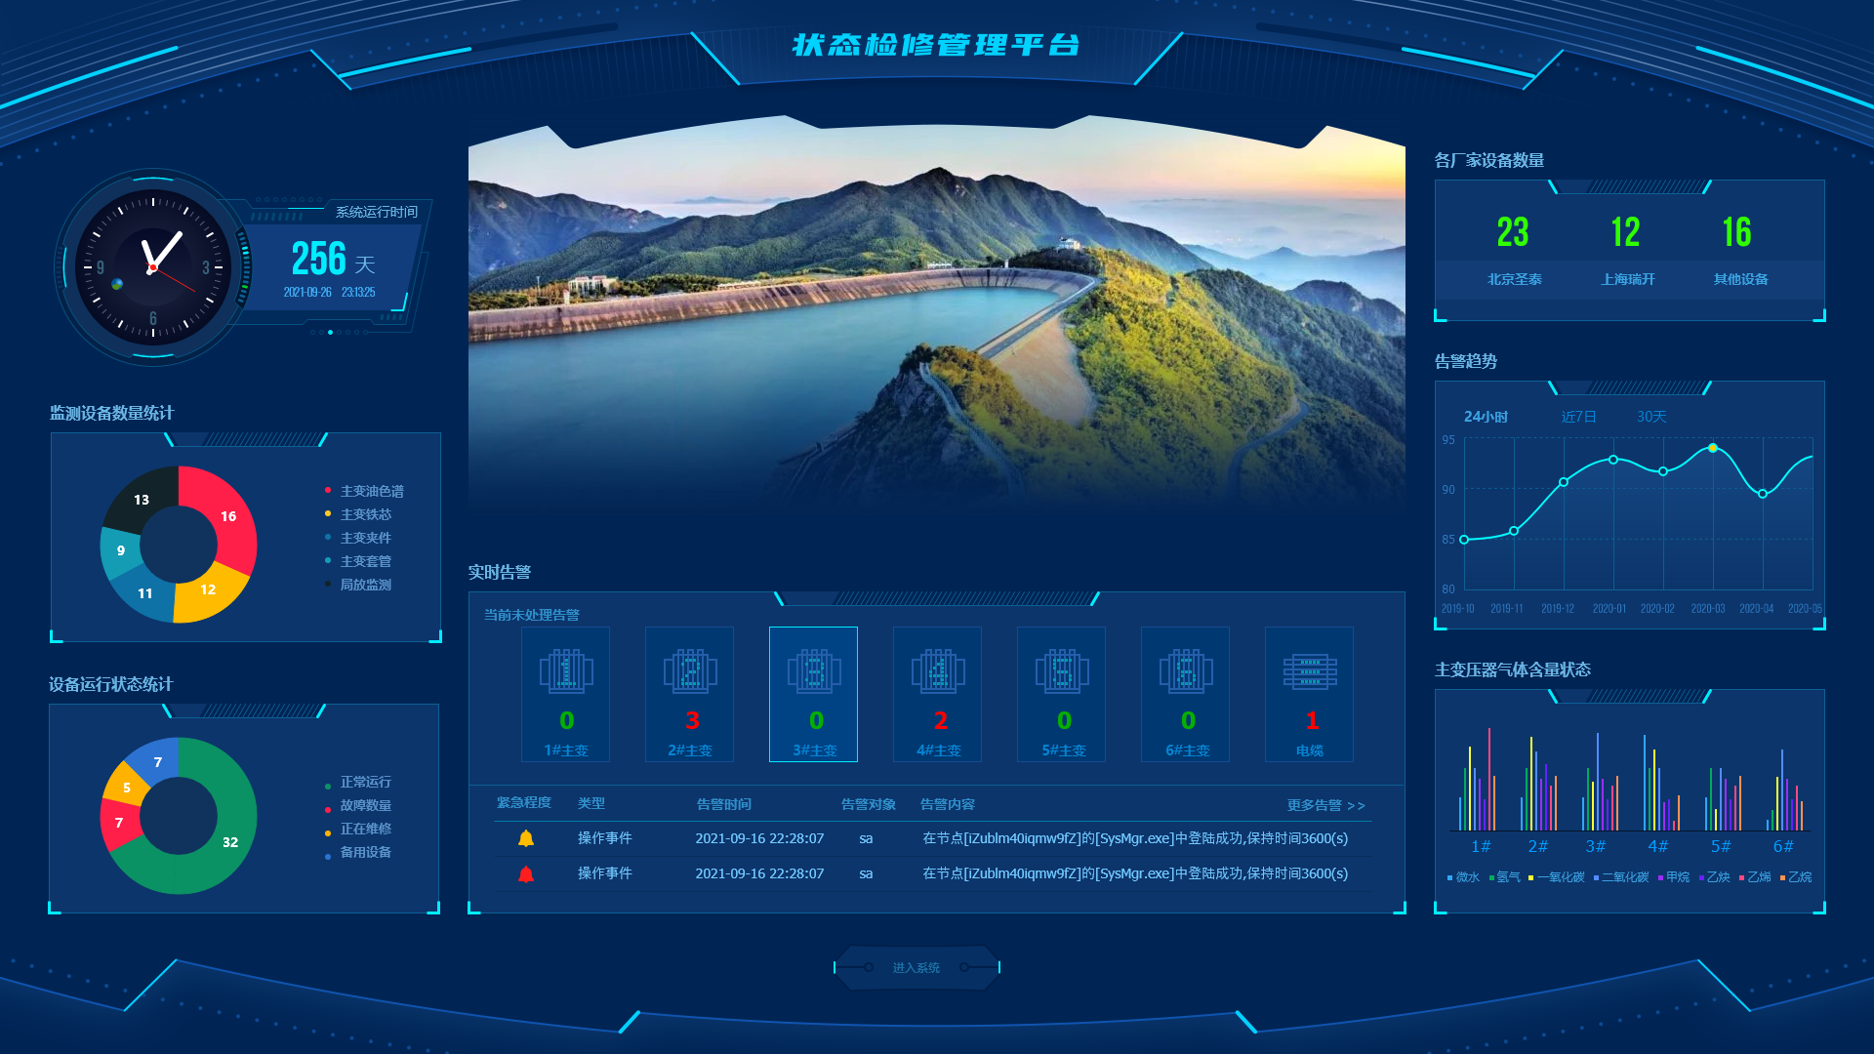Click 1# bar group in gas chart
This screenshot has height=1054, width=1874.
pos(1478,781)
